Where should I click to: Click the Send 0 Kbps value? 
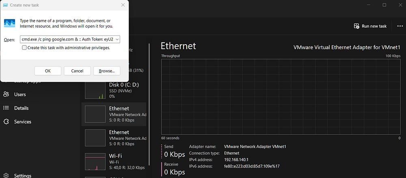pyautogui.click(x=175, y=154)
